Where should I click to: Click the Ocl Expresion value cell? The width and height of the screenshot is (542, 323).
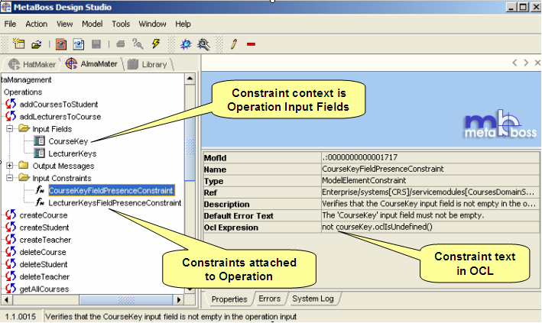coord(430,227)
